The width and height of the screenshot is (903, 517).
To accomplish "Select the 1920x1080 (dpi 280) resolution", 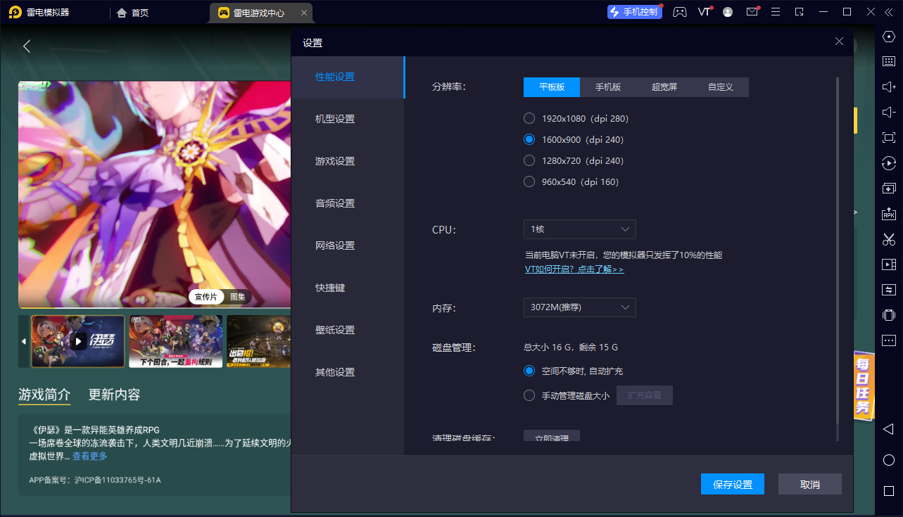I will point(576,118).
